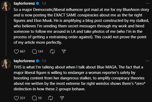The image size is (152, 102).
Task: Open the Blue MAGA post text body
Action: (79, 78)
